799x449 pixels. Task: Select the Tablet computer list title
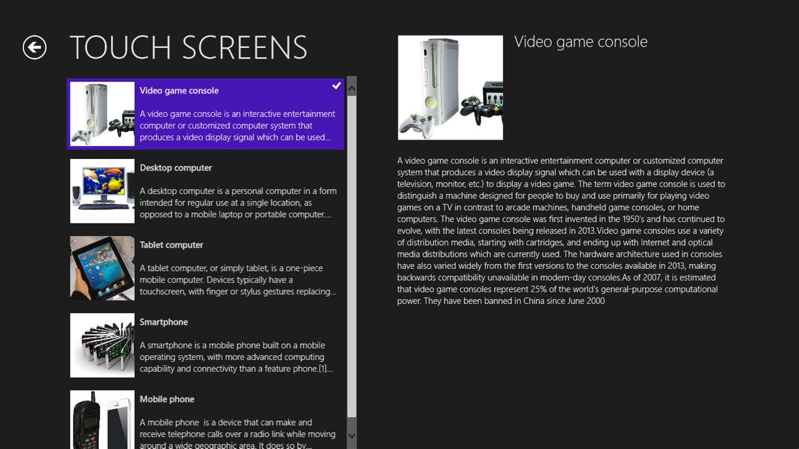point(171,245)
